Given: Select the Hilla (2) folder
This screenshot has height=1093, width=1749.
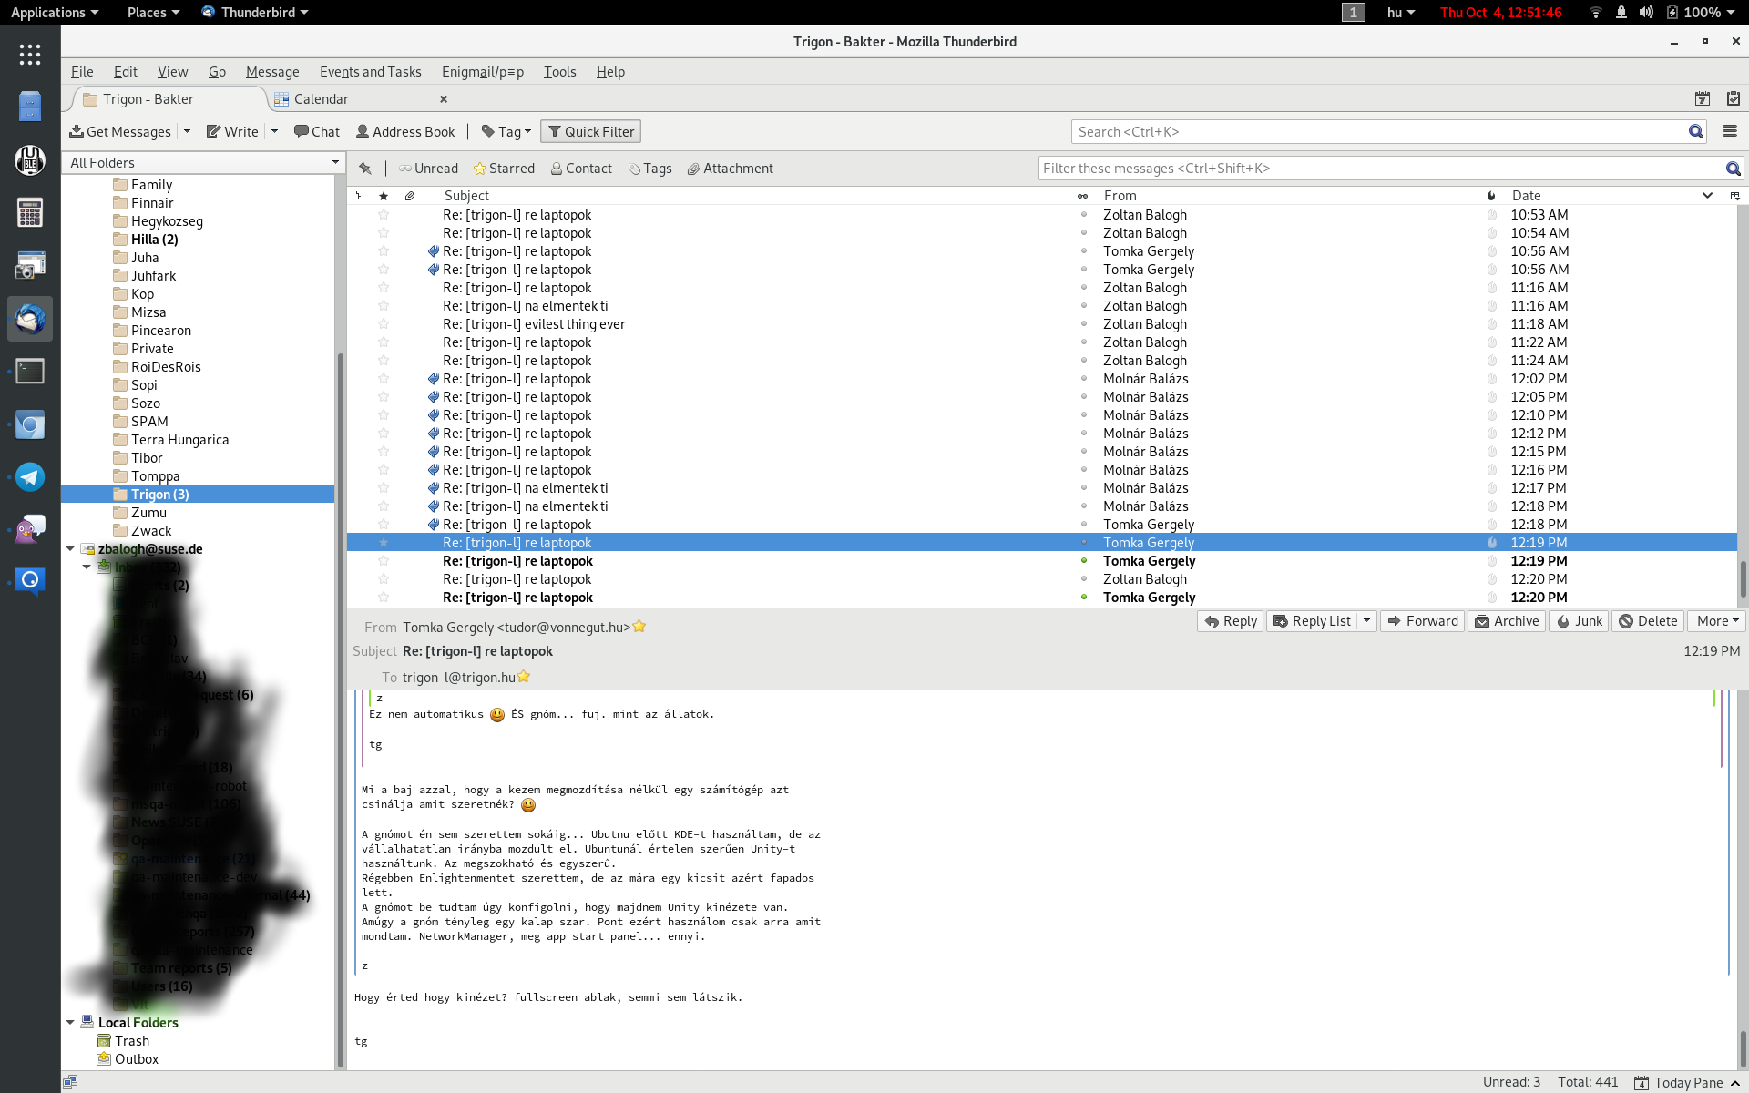Looking at the screenshot, I should tap(154, 240).
